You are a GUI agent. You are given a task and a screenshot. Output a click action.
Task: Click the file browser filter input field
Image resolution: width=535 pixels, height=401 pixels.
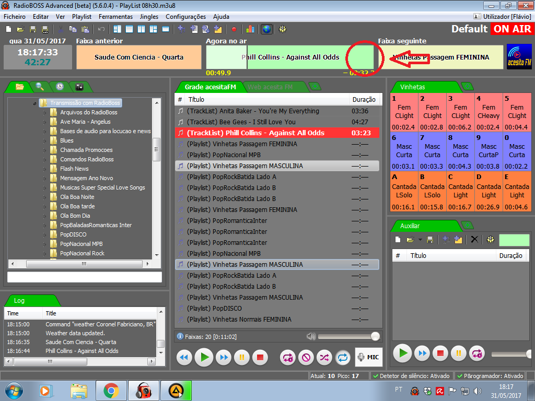[85, 277]
